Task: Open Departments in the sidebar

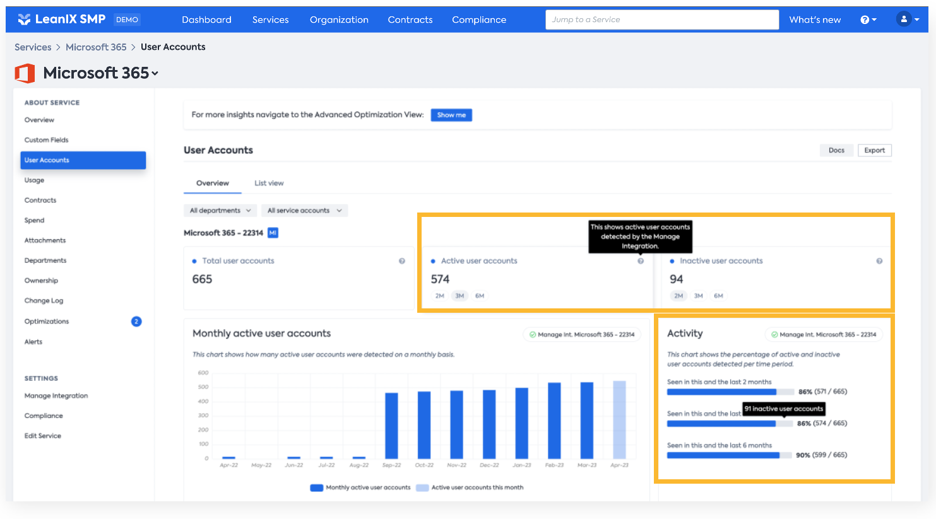Action: [45, 260]
